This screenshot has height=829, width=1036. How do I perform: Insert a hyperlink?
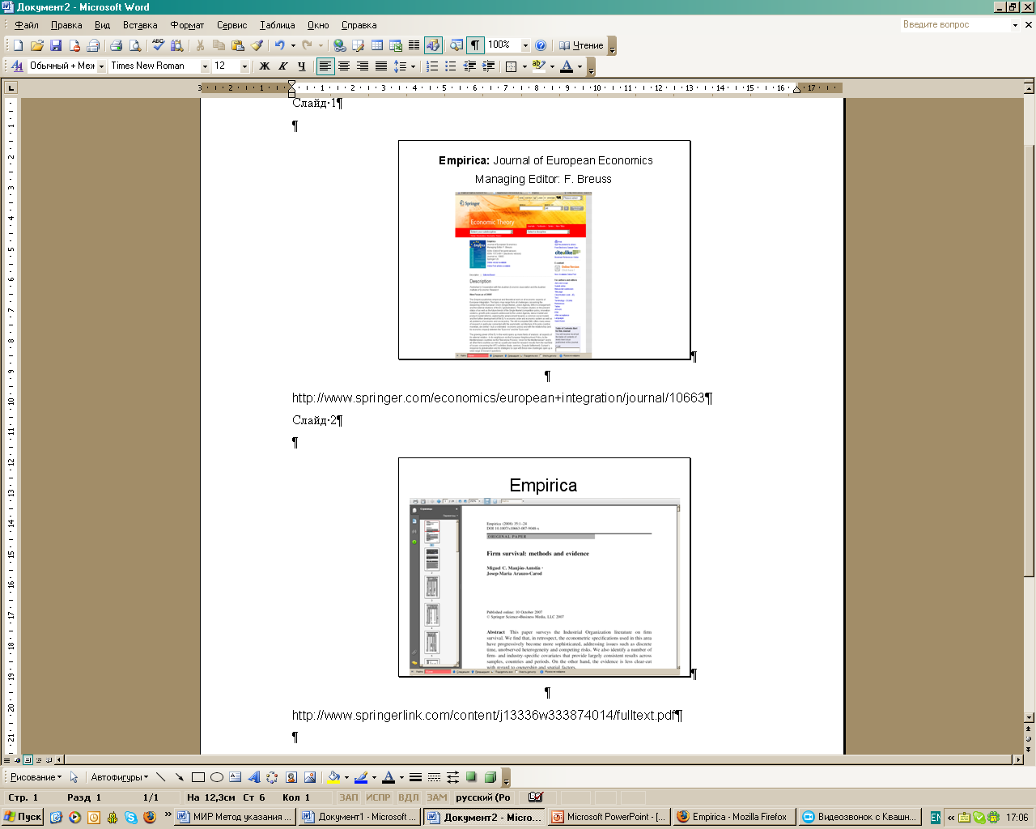click(x=339, y=45)
